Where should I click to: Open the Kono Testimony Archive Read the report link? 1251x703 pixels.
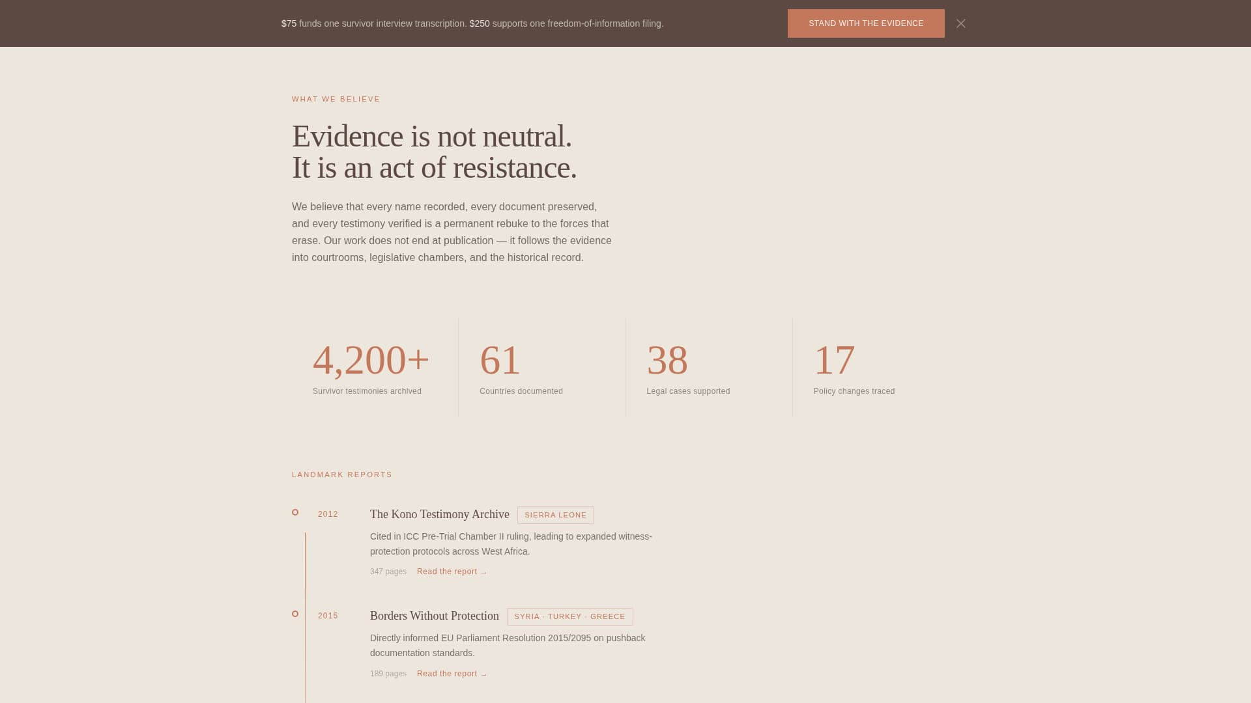452,572
